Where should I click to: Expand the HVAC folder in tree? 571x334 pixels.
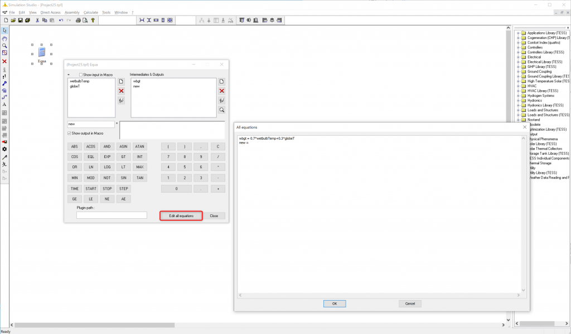(518, 86)
